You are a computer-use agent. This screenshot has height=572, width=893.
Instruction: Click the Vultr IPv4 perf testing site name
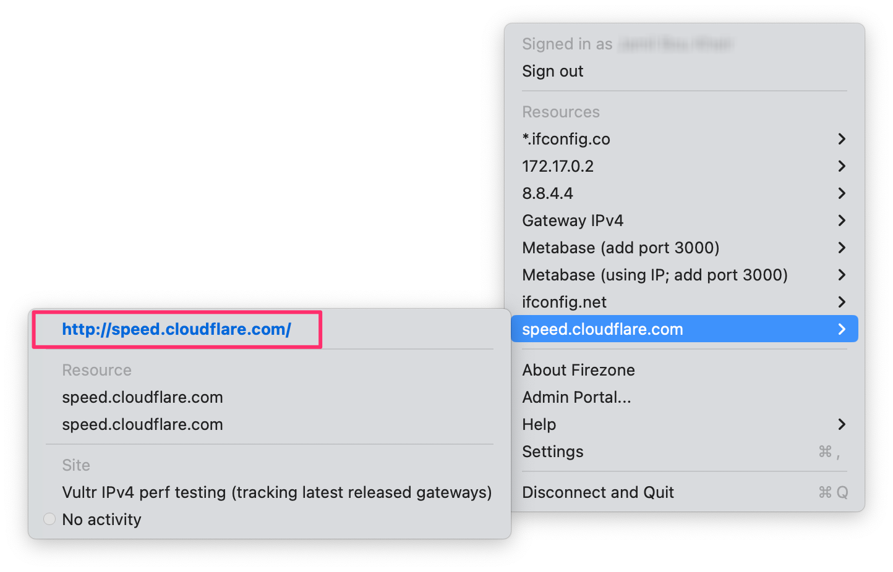[276, 492]
